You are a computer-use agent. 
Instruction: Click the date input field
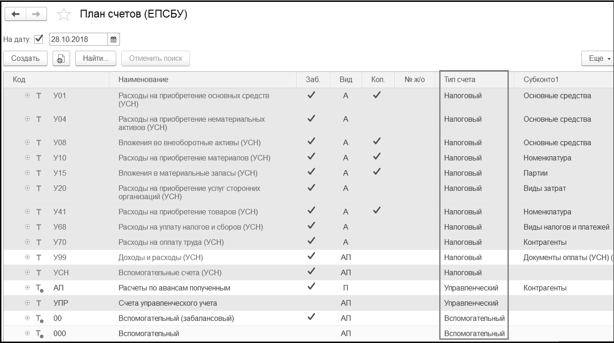(x=77, y=39)
